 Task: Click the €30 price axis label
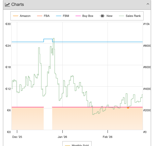(x=8, y=24)
